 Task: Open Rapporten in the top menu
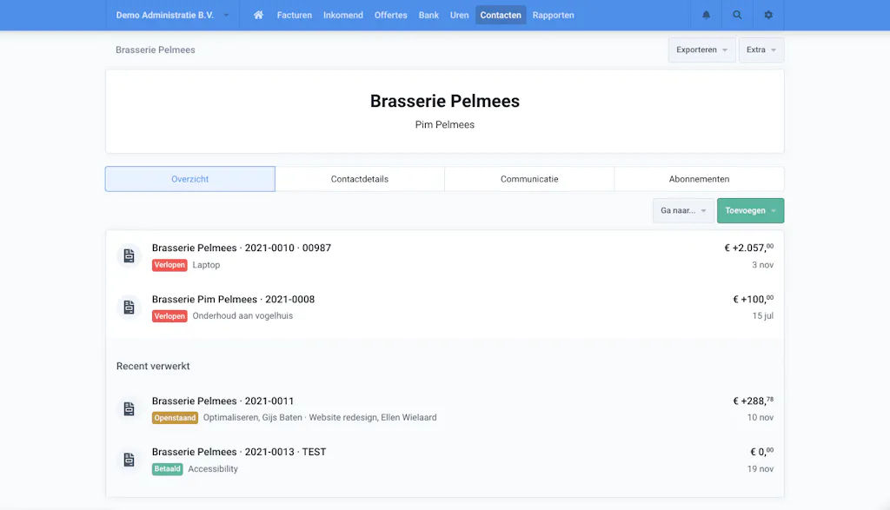coord(554,16)
